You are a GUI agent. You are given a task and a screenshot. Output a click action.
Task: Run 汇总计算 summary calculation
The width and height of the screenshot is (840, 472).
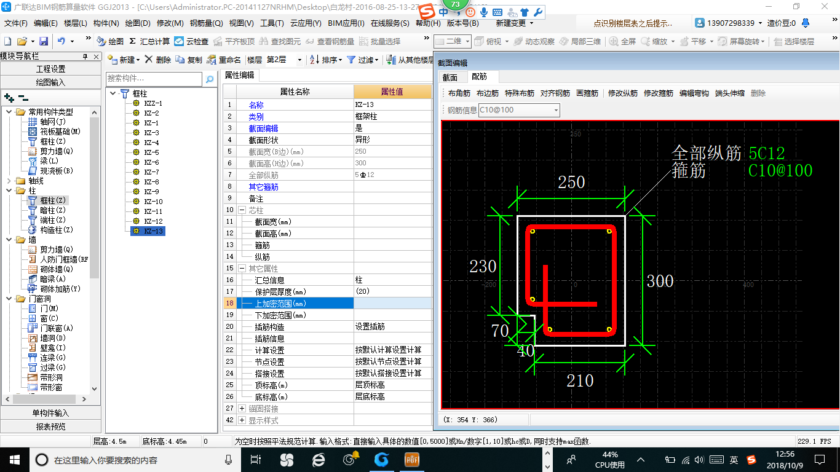(x=149, y=41)
